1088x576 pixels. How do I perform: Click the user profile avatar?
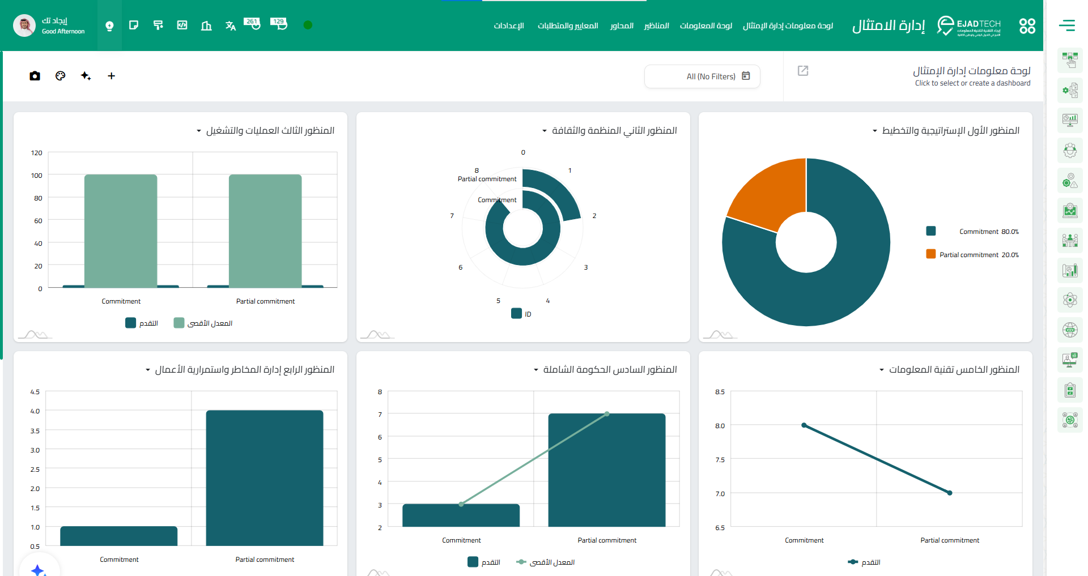coord(24,25)
